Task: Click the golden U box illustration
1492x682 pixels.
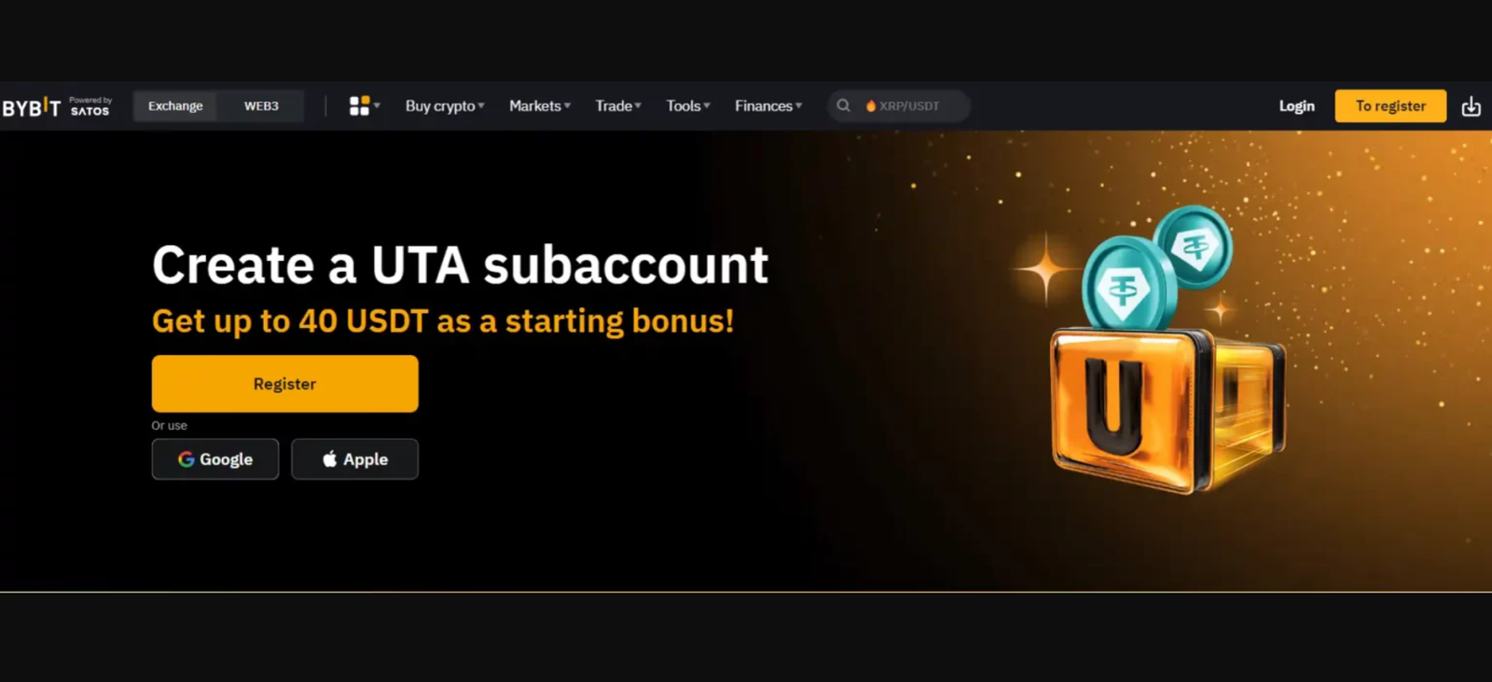Action: pos(1168,410)
